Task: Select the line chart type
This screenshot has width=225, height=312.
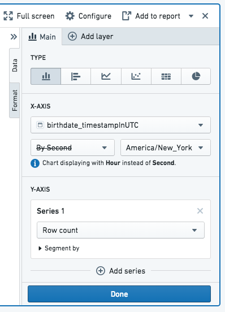Action: click(x=106, y=76)
